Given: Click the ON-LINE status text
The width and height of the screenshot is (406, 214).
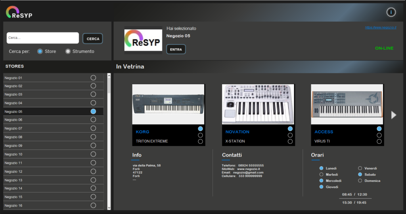Looking at the screenshot, I should (x=384, y=48).
